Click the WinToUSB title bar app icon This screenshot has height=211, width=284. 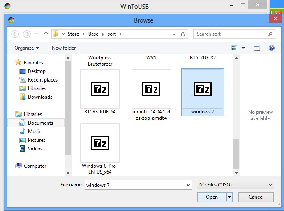(x=7, y=6)
